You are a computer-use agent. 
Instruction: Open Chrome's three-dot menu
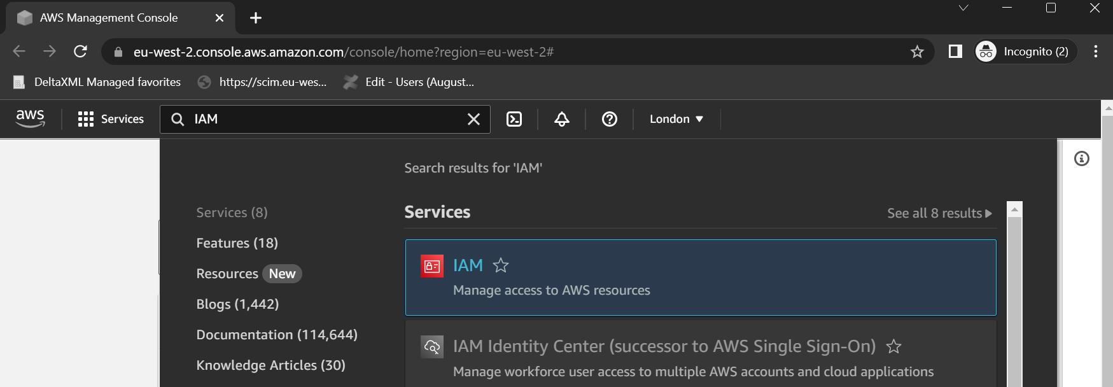pyautogui.click(x=1095, y=52)
